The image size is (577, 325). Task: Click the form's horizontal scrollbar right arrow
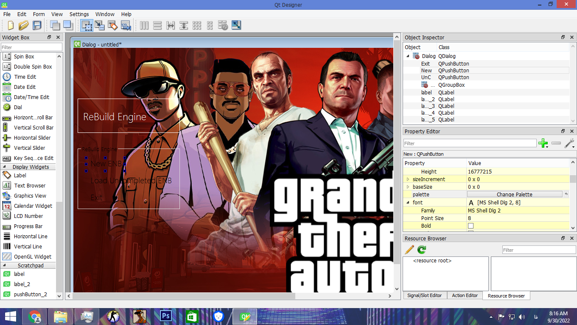pyautogui.click(x=390, y=296)
